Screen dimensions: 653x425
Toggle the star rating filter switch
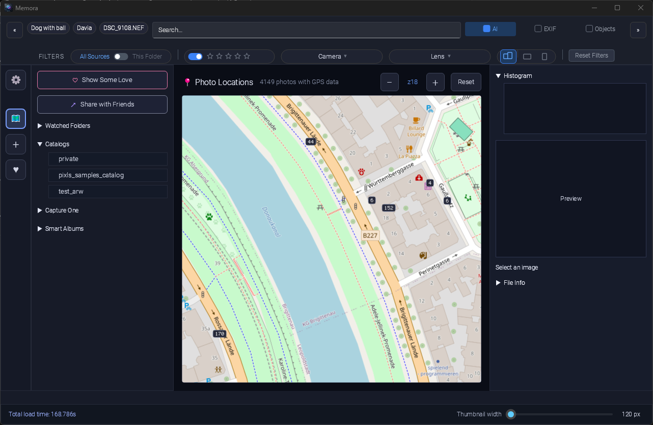[x=195, y=57]
